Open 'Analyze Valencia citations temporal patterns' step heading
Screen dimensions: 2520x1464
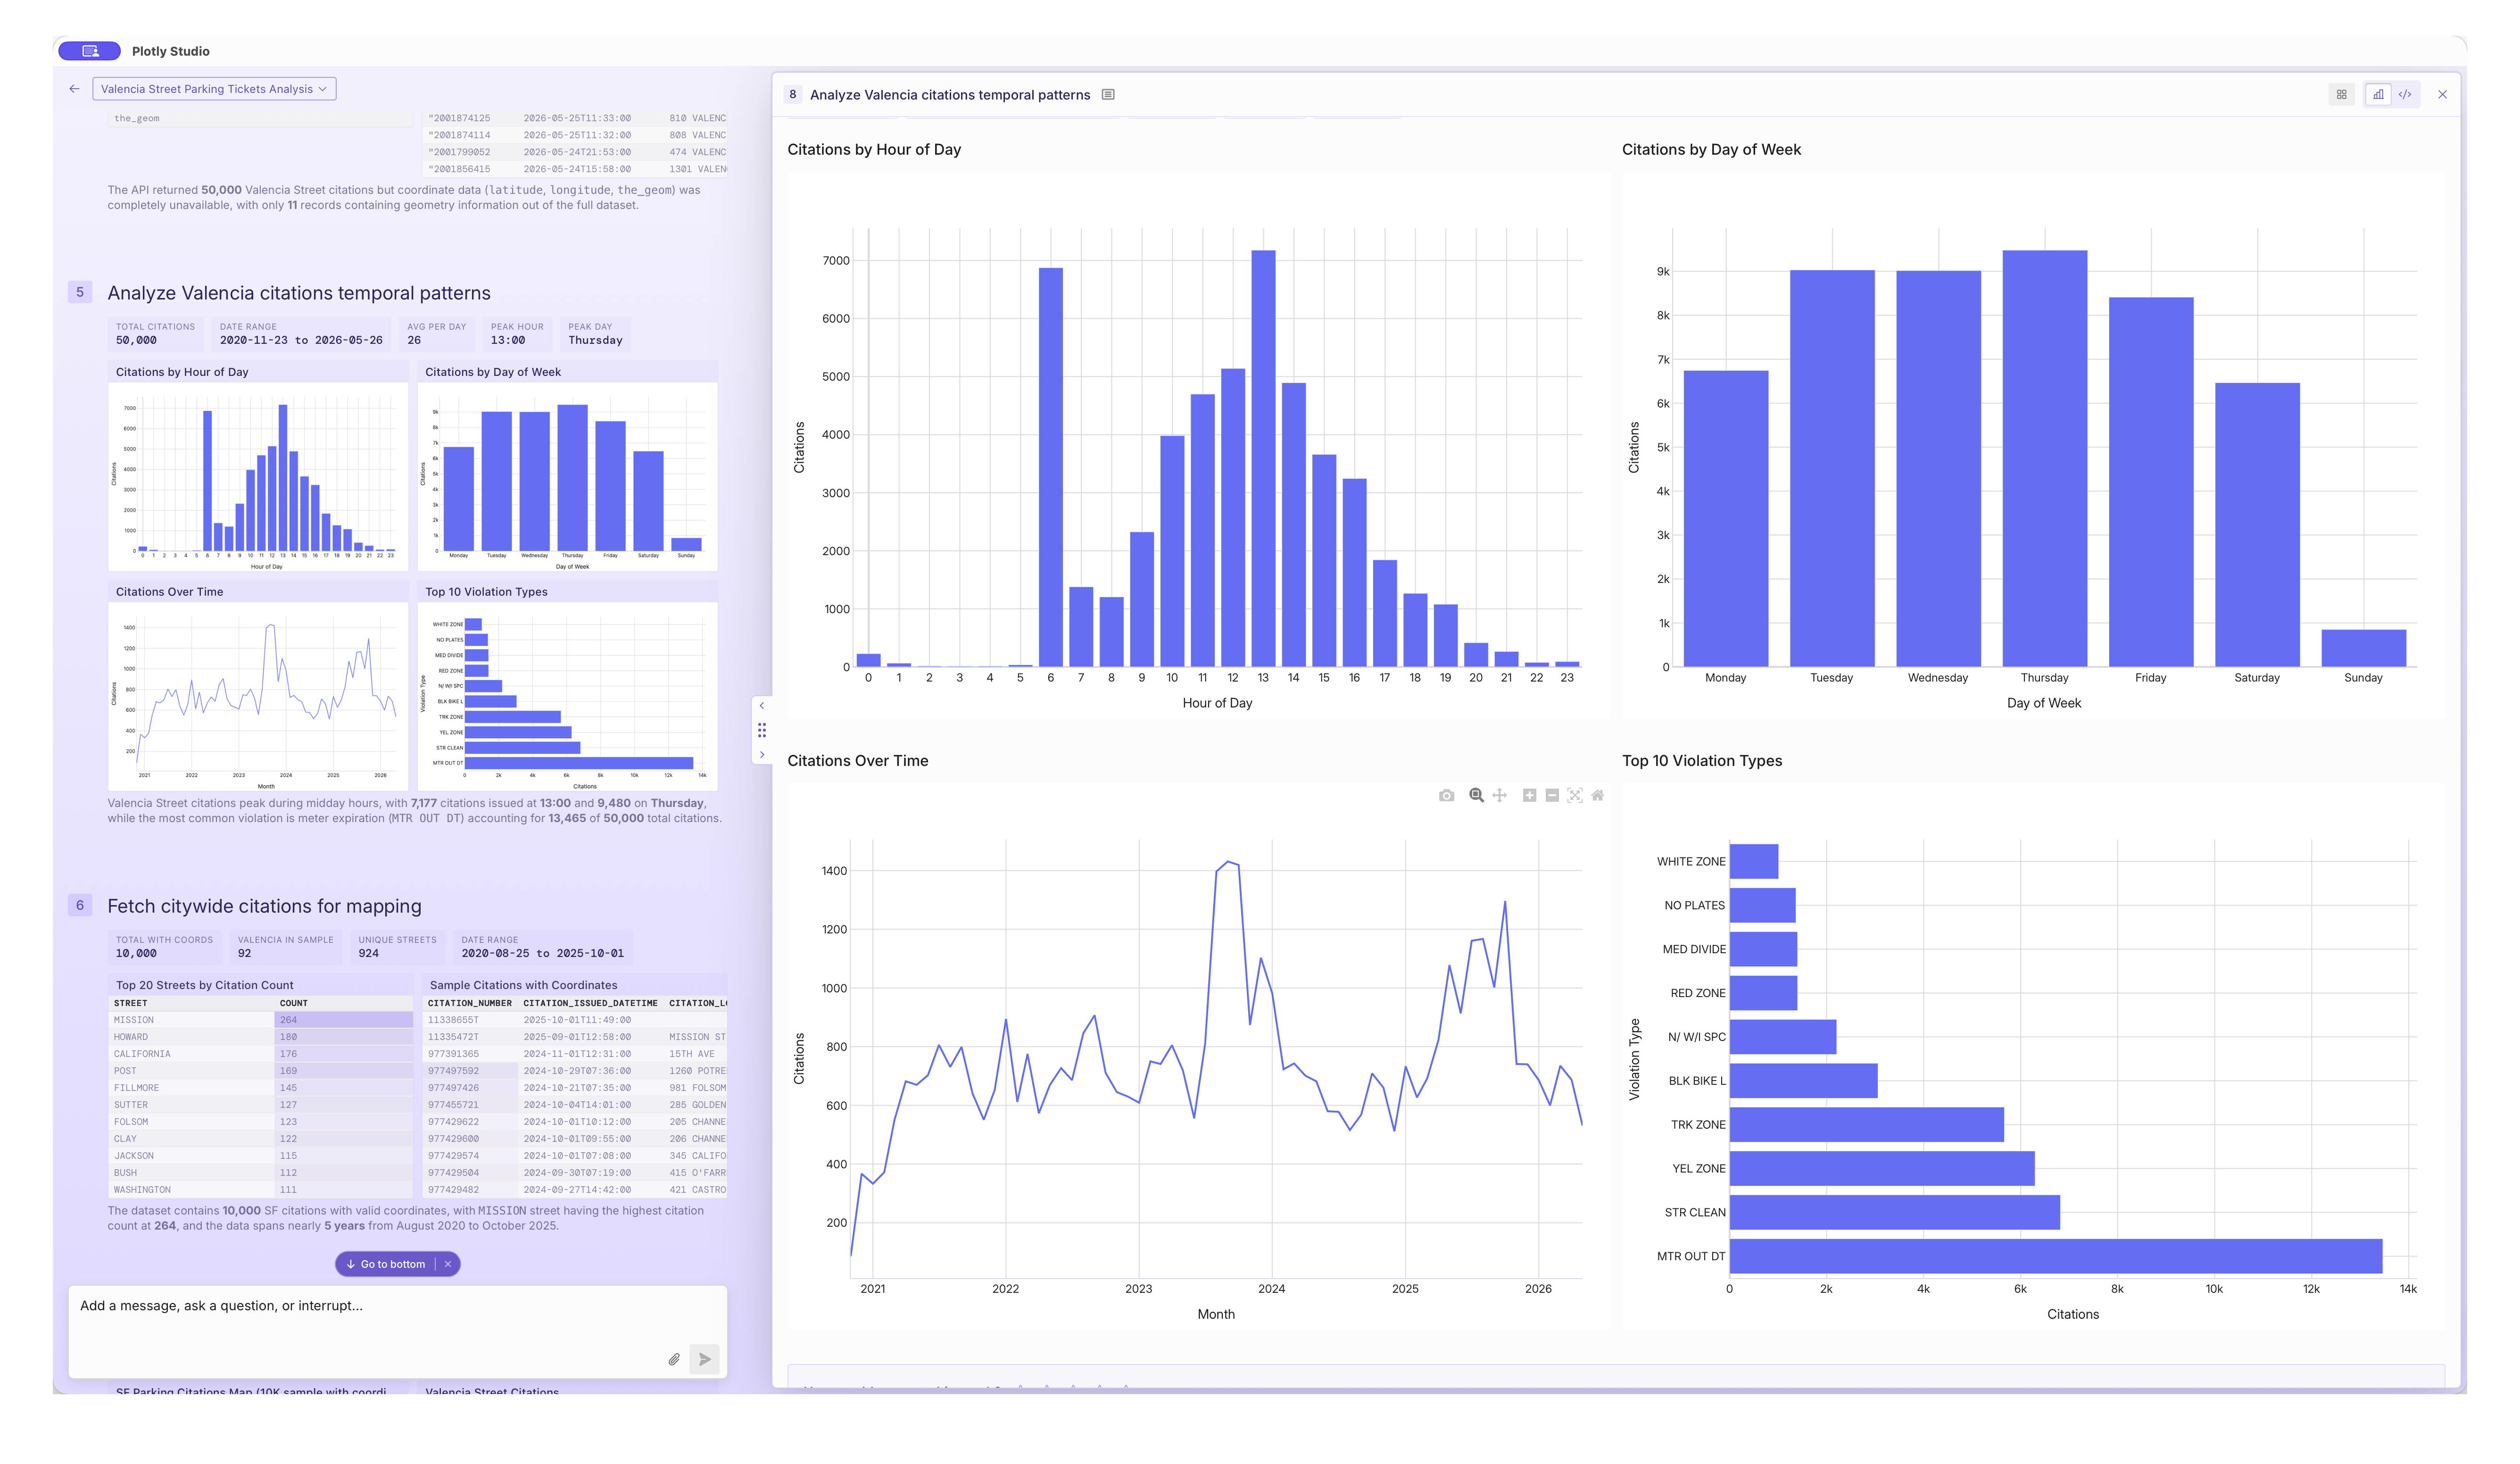[299, 293]
